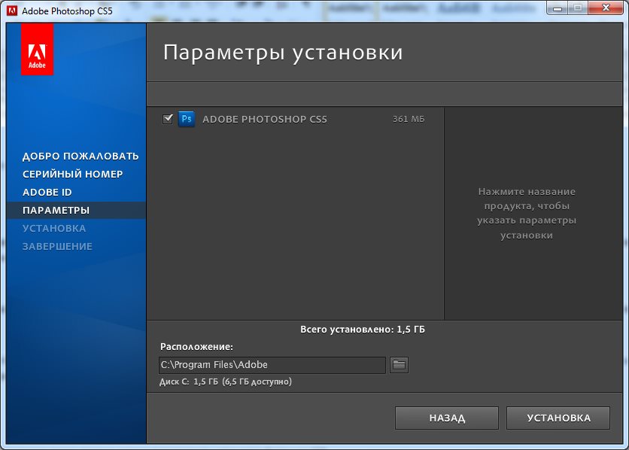The width and height of the screenshot is (629, 450).
Task: Click the Нажмите название продукта hint text
Action: coord(527,214)
